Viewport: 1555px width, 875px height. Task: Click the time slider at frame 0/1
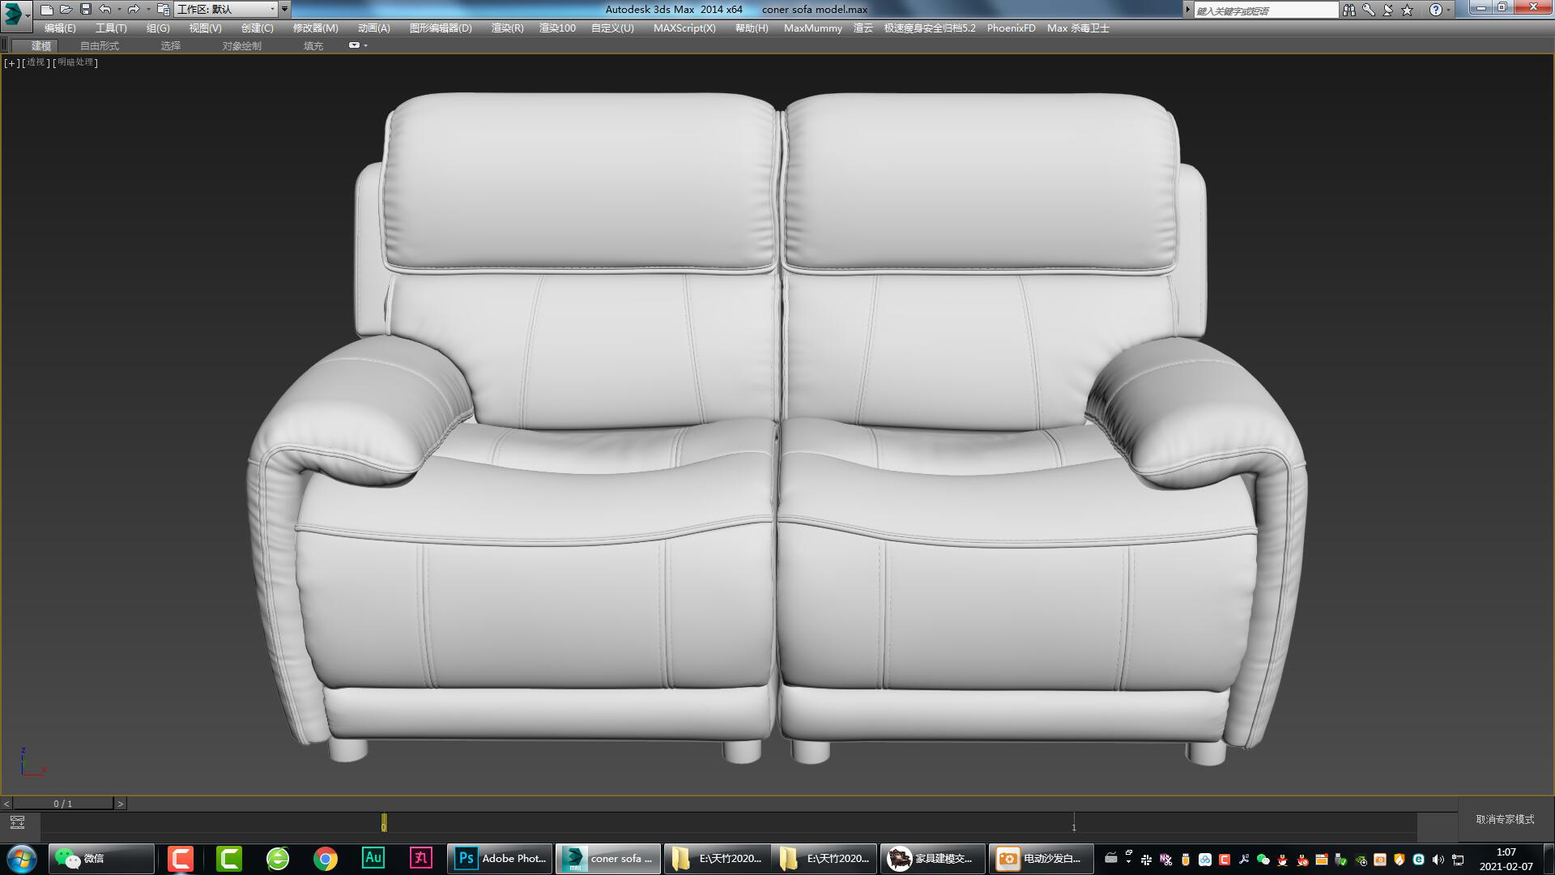[62, 804]
